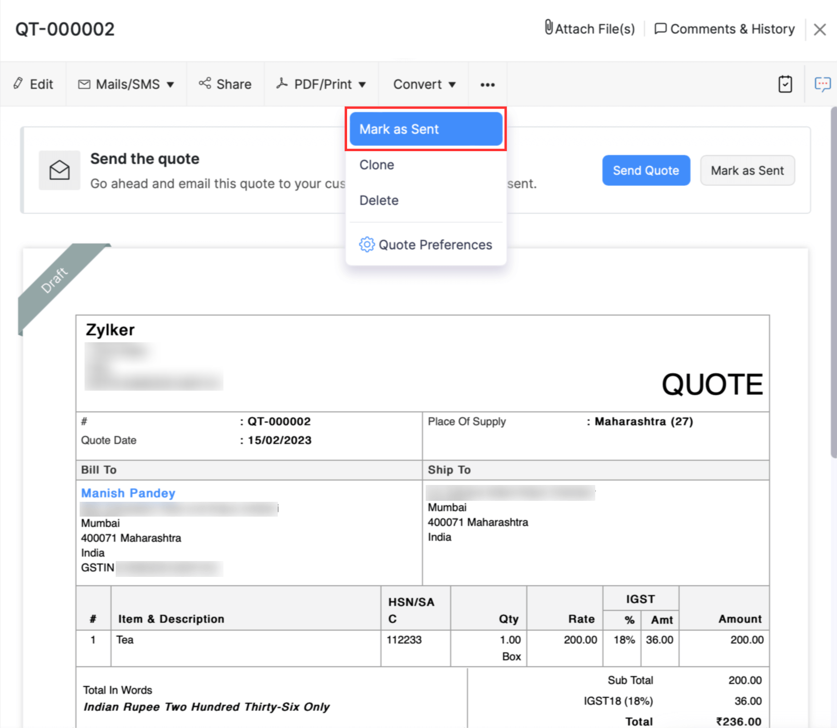Open the Manish Pandey customer link
This screenshot has height=728, width=837.
click(x=128, y=493)
